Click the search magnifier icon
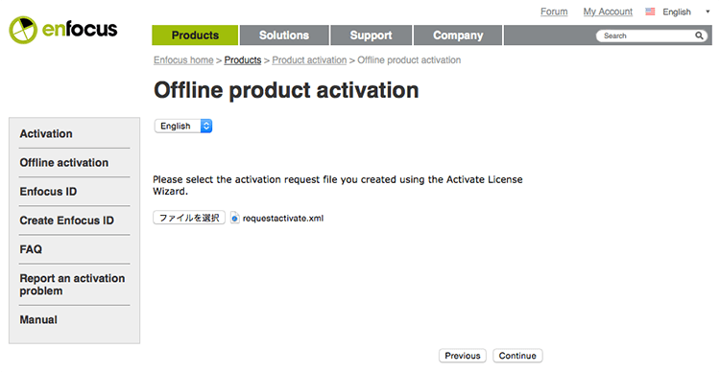The image size is (720, 372). pyautogui.click(x=699, y=35)
